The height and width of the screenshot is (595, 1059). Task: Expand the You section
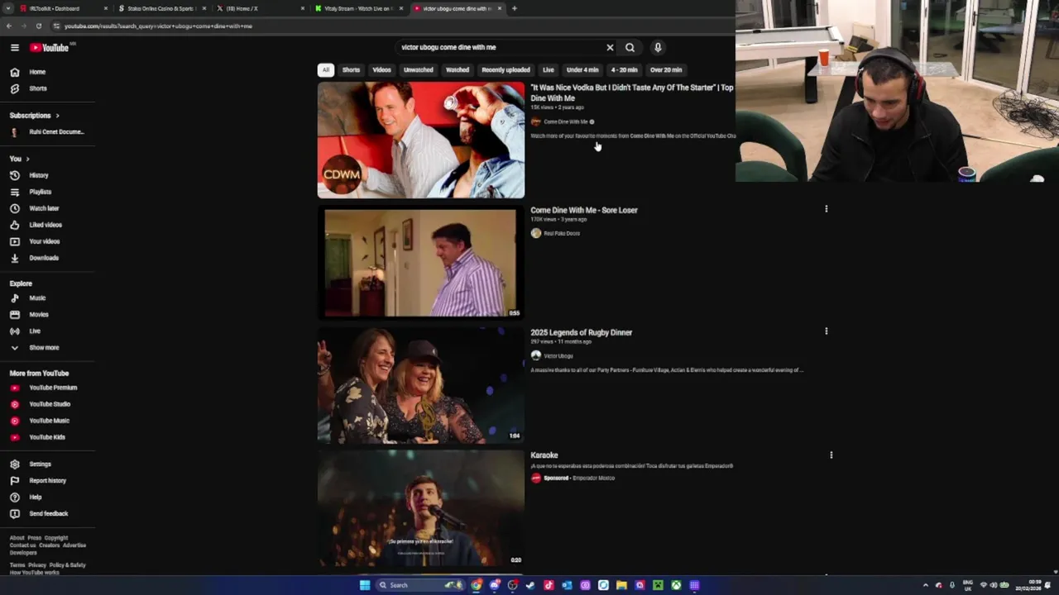click(20, 159)
